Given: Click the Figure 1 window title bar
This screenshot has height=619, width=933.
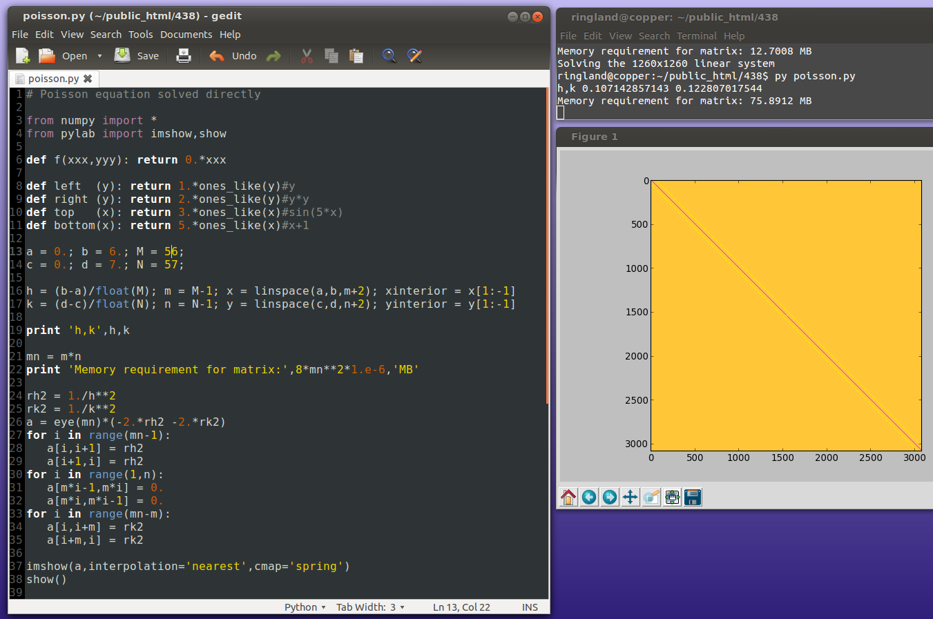Looking at the screenshot, I should coord(744,137).
